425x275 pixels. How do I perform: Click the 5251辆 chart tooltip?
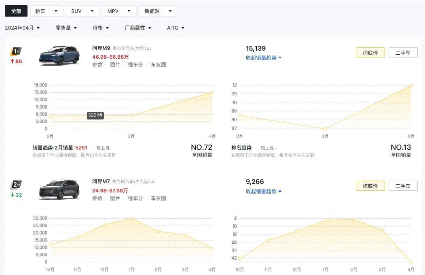[x=95, y=115]
